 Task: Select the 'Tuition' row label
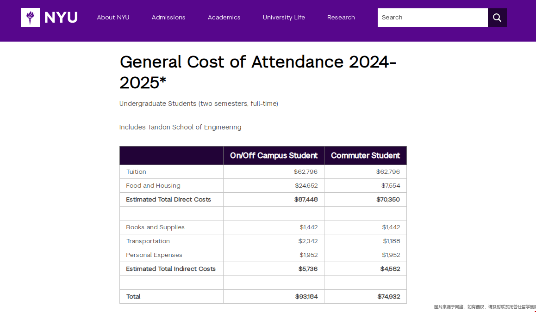pyautogui.click(x=136, y=171)
